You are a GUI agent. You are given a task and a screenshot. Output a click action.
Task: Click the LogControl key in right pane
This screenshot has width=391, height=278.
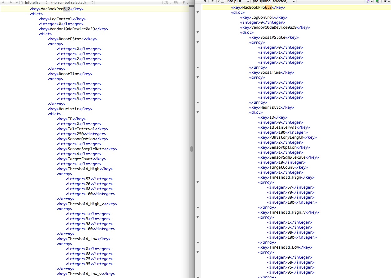coord(264,17)
